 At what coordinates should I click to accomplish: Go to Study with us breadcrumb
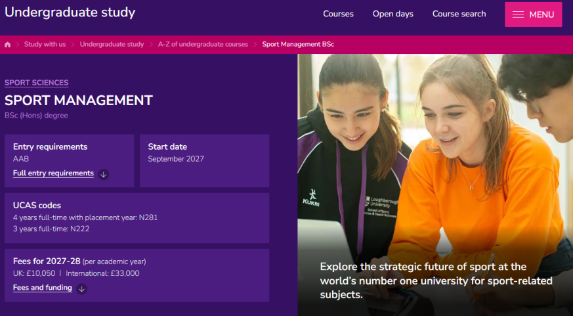click(45, 44)
